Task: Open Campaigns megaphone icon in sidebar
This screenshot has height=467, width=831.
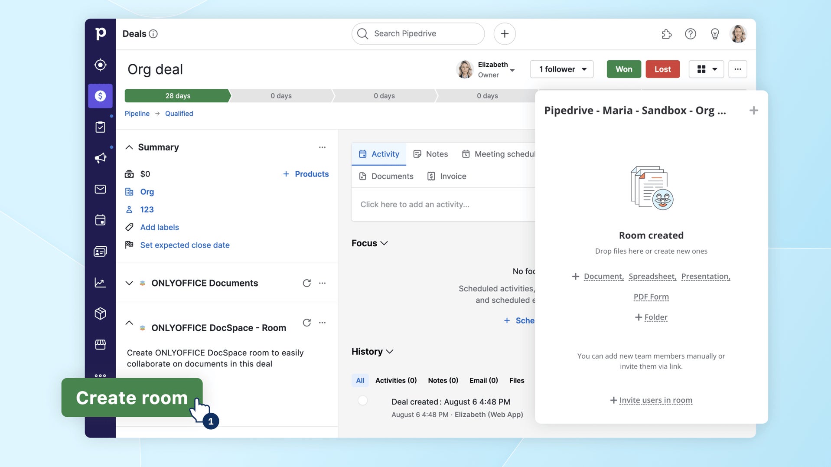Action: [x=100, y=158]
